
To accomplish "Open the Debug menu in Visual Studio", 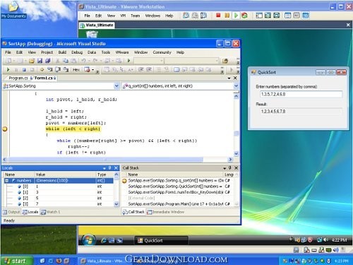I will (x=77, y=52).
